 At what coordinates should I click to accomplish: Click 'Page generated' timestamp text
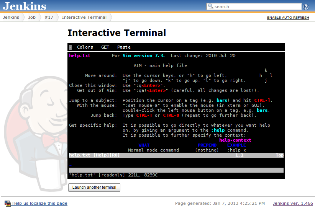[x=220, y=203]
